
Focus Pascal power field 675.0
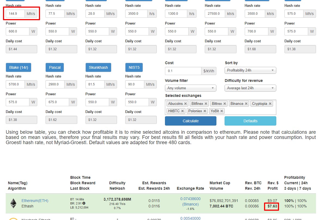57,102
